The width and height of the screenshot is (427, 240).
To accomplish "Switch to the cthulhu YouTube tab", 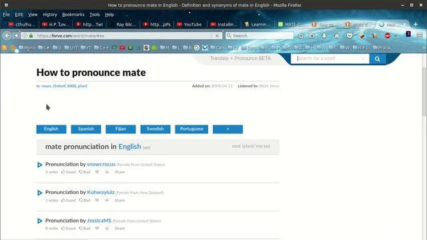I will (x=22, y=25).
